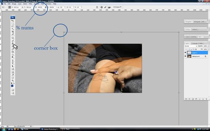Select the Pen tool
The width and height of the screenshot is (210, 131).
click(x=13, y=61)
